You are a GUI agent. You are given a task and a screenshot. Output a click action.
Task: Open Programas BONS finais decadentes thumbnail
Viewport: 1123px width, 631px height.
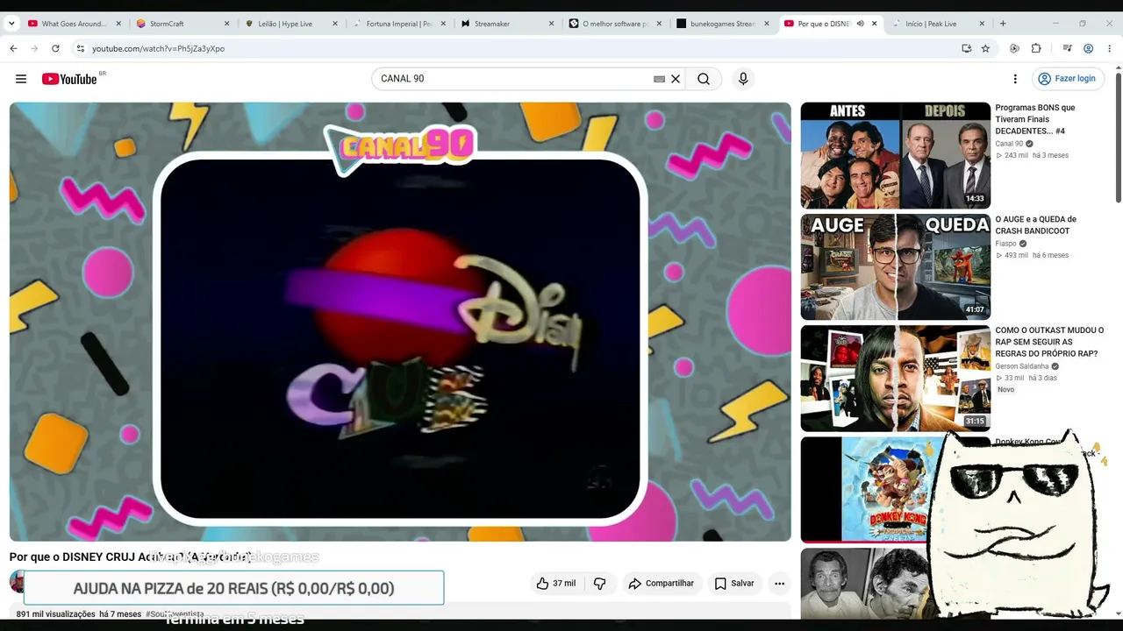pos(896,156)
